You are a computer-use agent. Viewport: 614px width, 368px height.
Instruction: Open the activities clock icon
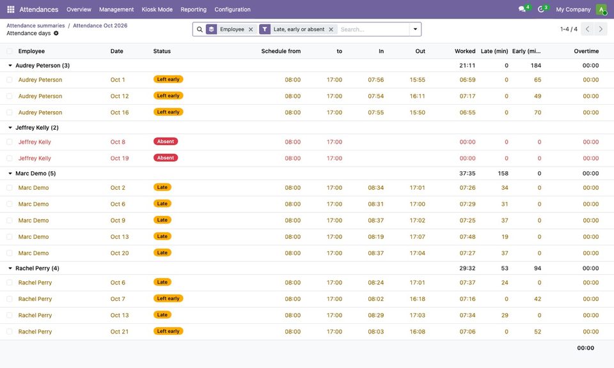(541, 9)
